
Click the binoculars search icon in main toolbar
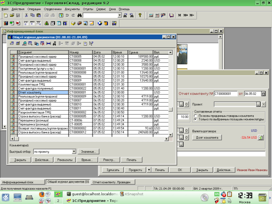80,15
